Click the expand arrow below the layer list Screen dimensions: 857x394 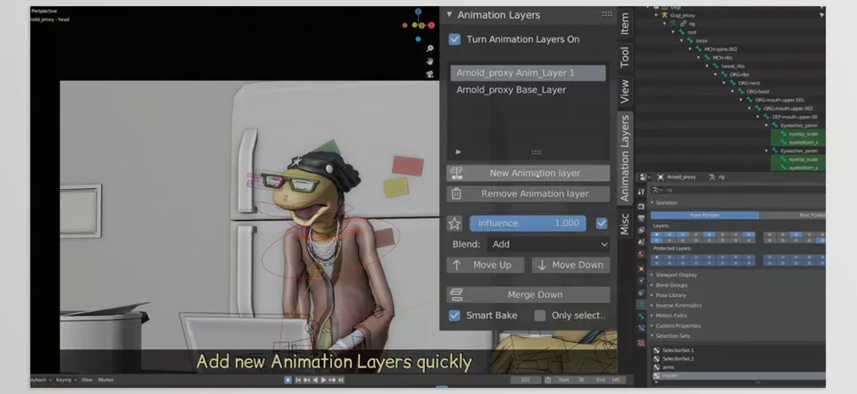click(458, 152)
